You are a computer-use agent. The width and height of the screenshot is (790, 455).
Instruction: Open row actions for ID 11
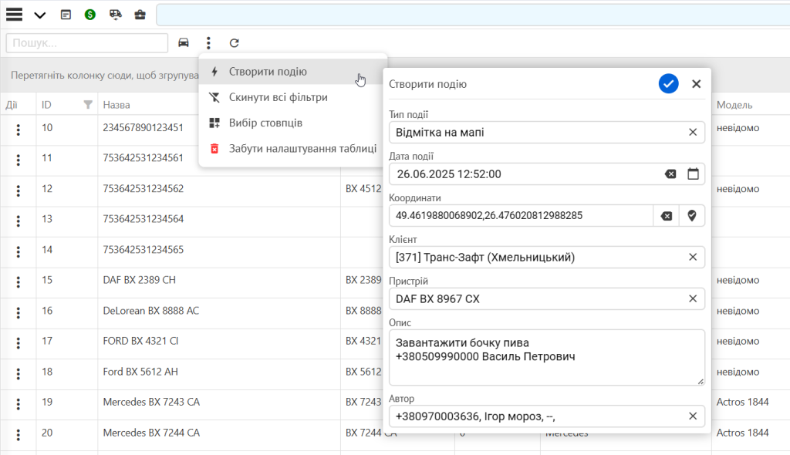click(x=19, y=160)
